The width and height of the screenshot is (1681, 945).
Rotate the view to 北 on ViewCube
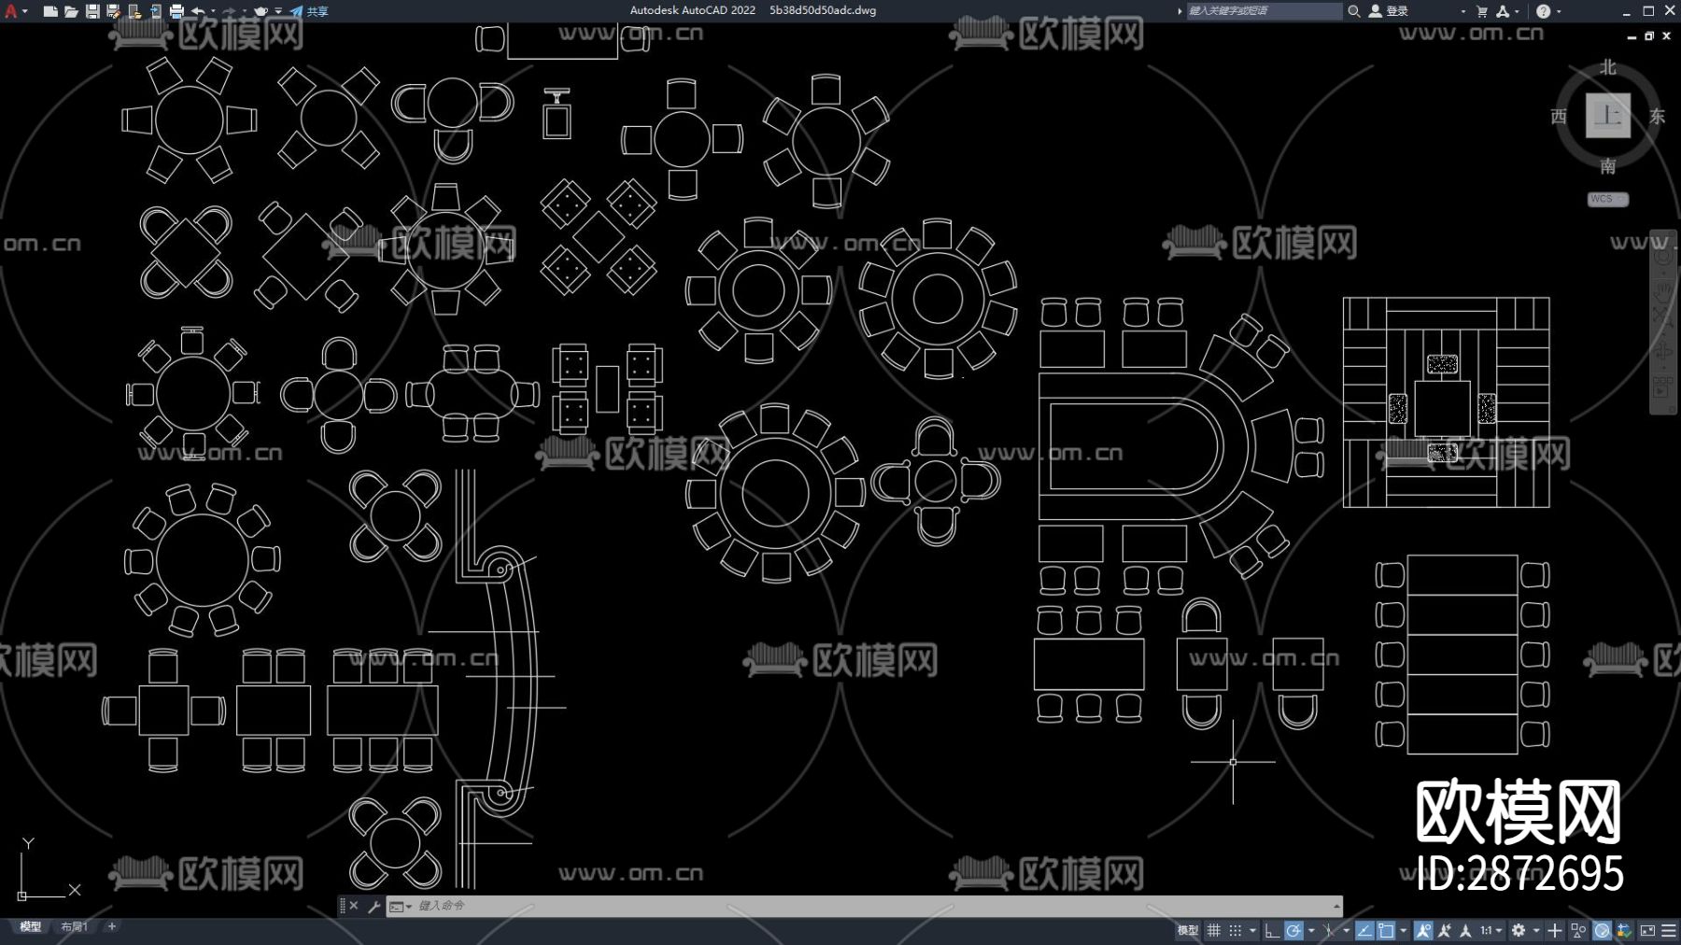tap(1608, 67)
